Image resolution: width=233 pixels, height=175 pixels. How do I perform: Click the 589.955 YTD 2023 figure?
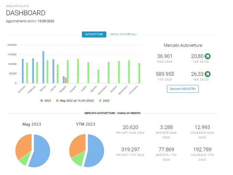165,74
